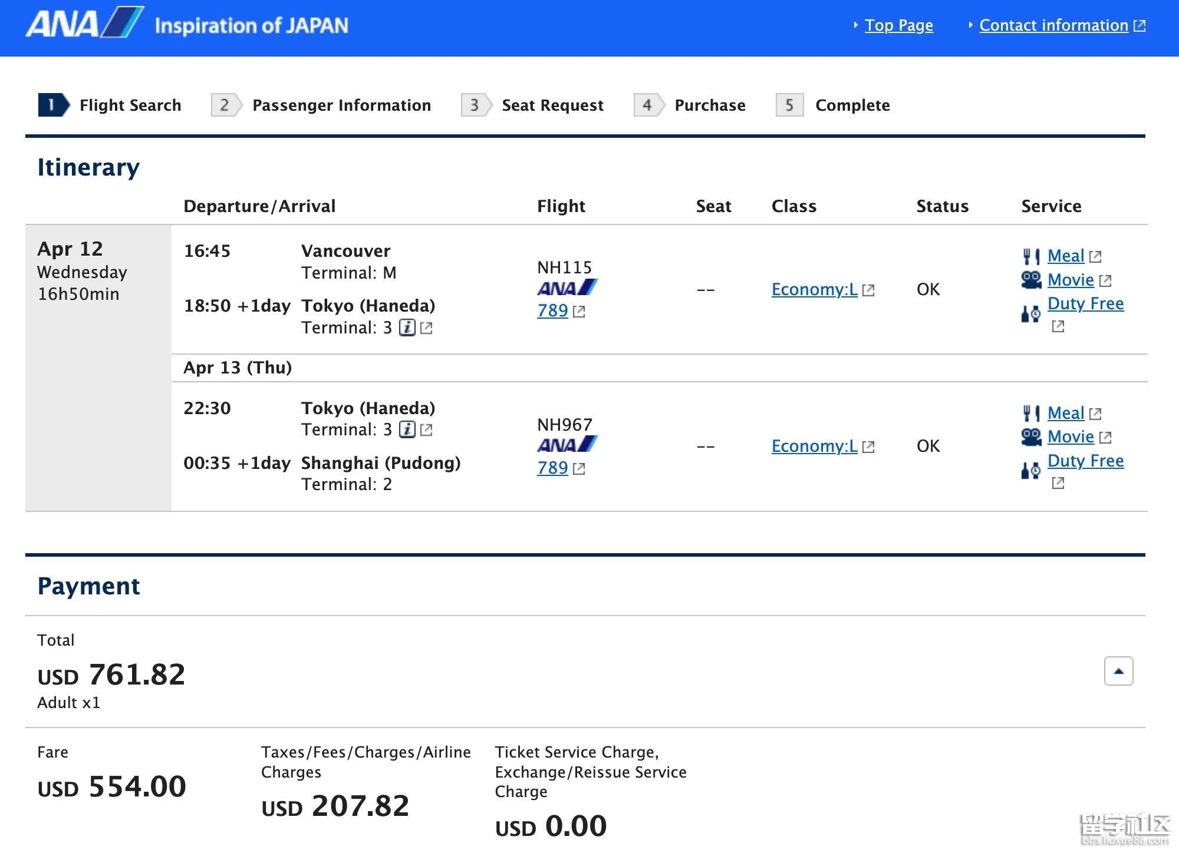Image resolution: width=1179 pixels, height=853 pixels.
Task: Click the service charge amount USD 0.00
Action: (x=551, y=826)
